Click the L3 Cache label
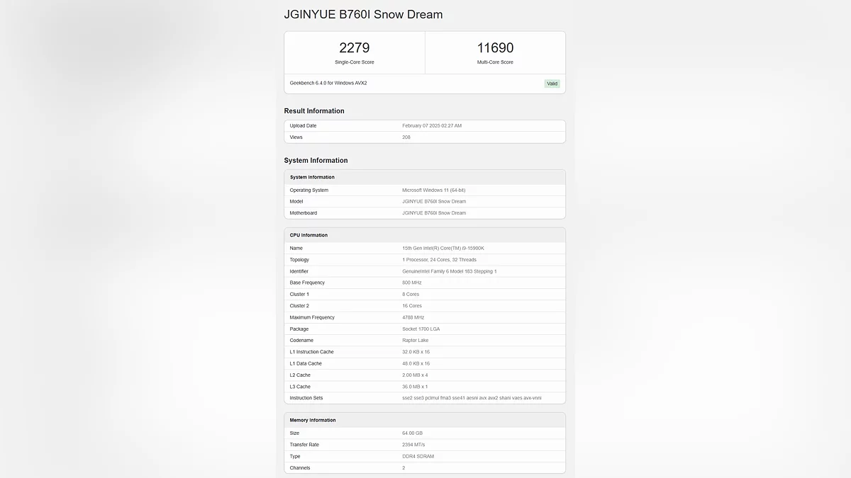 point(300,387)
